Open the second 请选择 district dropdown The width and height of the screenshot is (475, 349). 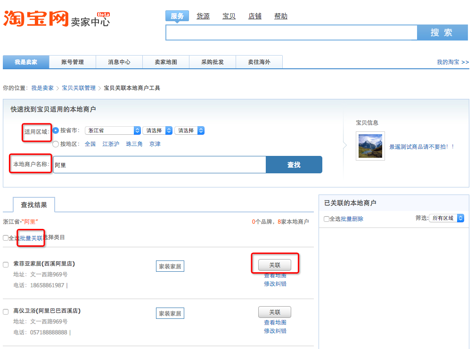click(189, 130)
